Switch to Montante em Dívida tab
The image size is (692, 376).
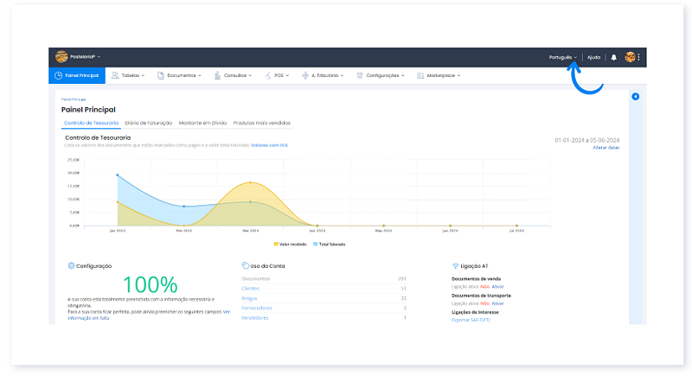[x=202, y=123]
